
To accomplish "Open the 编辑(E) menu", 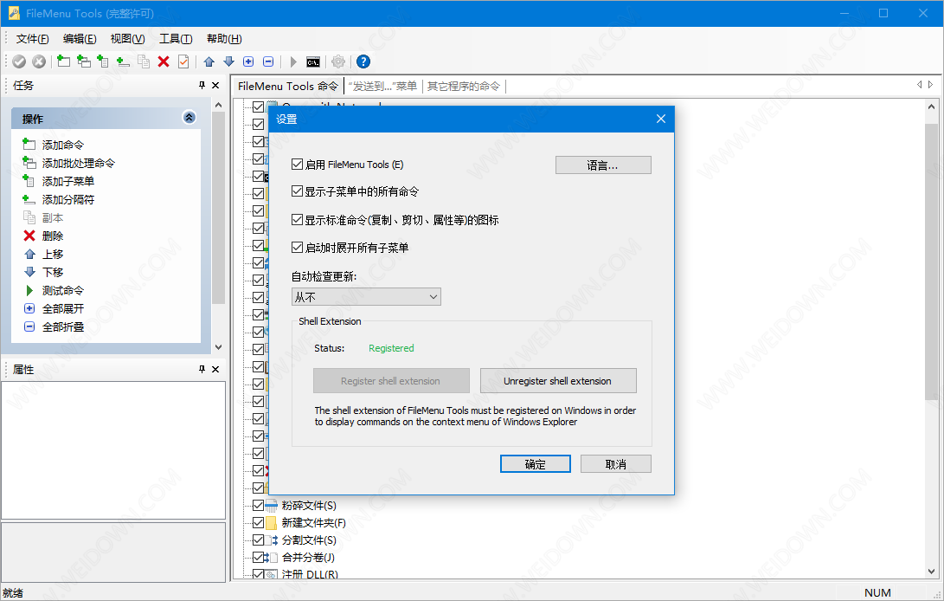I will tap(80, 39).
